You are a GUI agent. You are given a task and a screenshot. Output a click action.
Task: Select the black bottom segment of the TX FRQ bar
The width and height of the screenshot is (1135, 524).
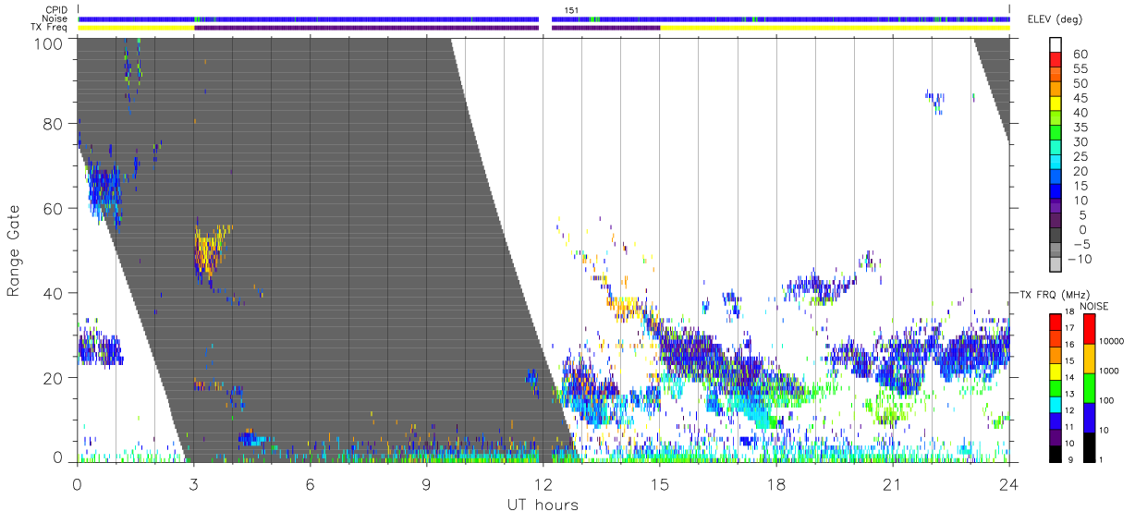(1055, 454)
